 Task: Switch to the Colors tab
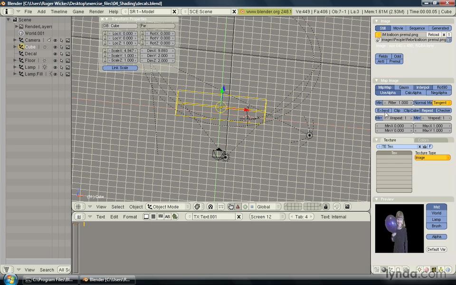click(431, 140)
